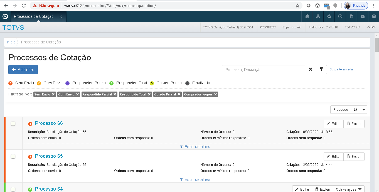Image resolution: width=379 pixels, height=192 pixels.
Task: Go to 'Início' breadcrumb link
Action: point(11,42)
